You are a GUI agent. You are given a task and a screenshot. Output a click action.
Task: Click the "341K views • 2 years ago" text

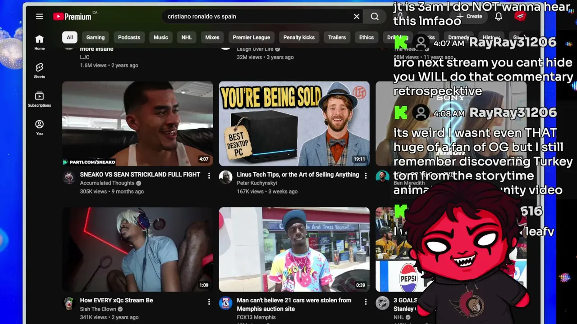coord(109,318)
